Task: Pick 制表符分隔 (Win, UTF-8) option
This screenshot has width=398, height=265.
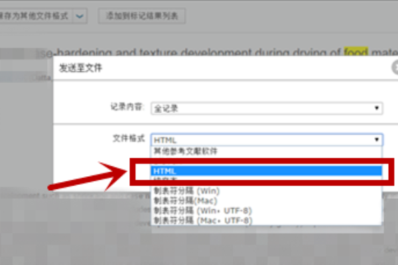Action: pos(266,210)
